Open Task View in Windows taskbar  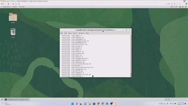coord(81,104)
